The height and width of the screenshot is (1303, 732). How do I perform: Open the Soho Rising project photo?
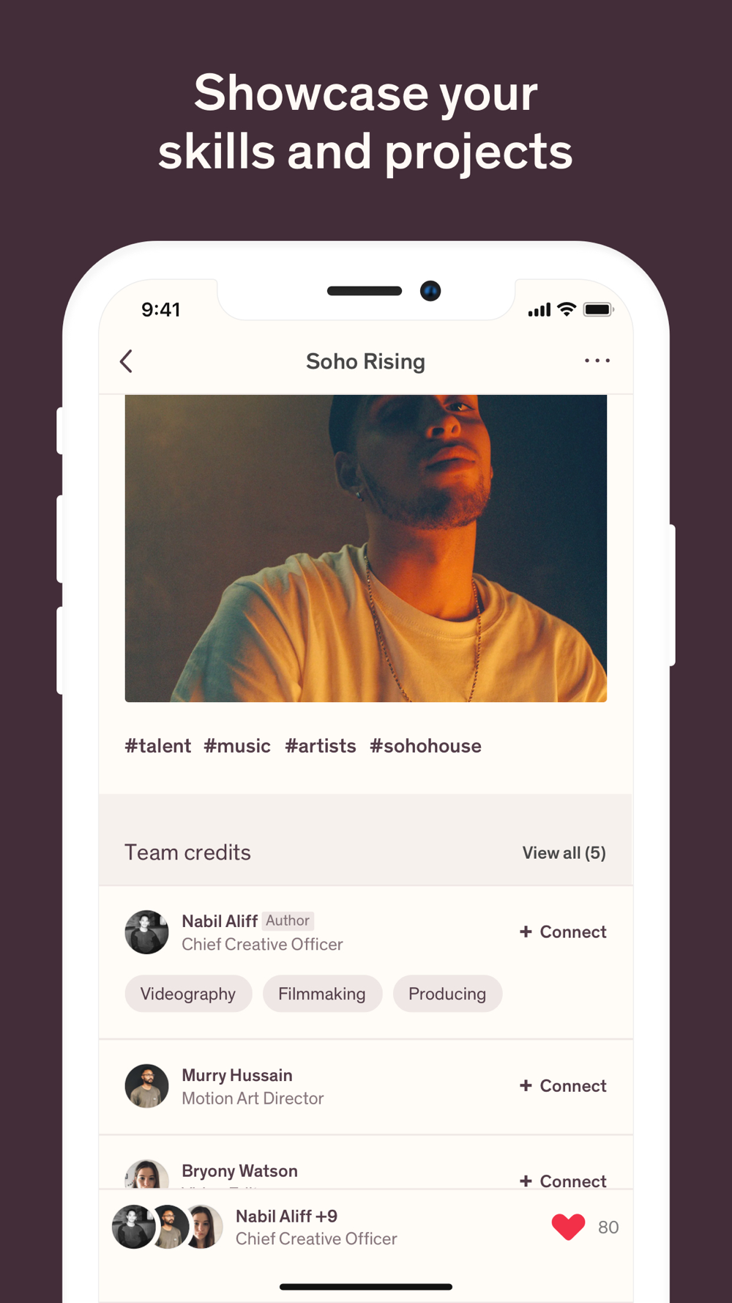point(366,548)
